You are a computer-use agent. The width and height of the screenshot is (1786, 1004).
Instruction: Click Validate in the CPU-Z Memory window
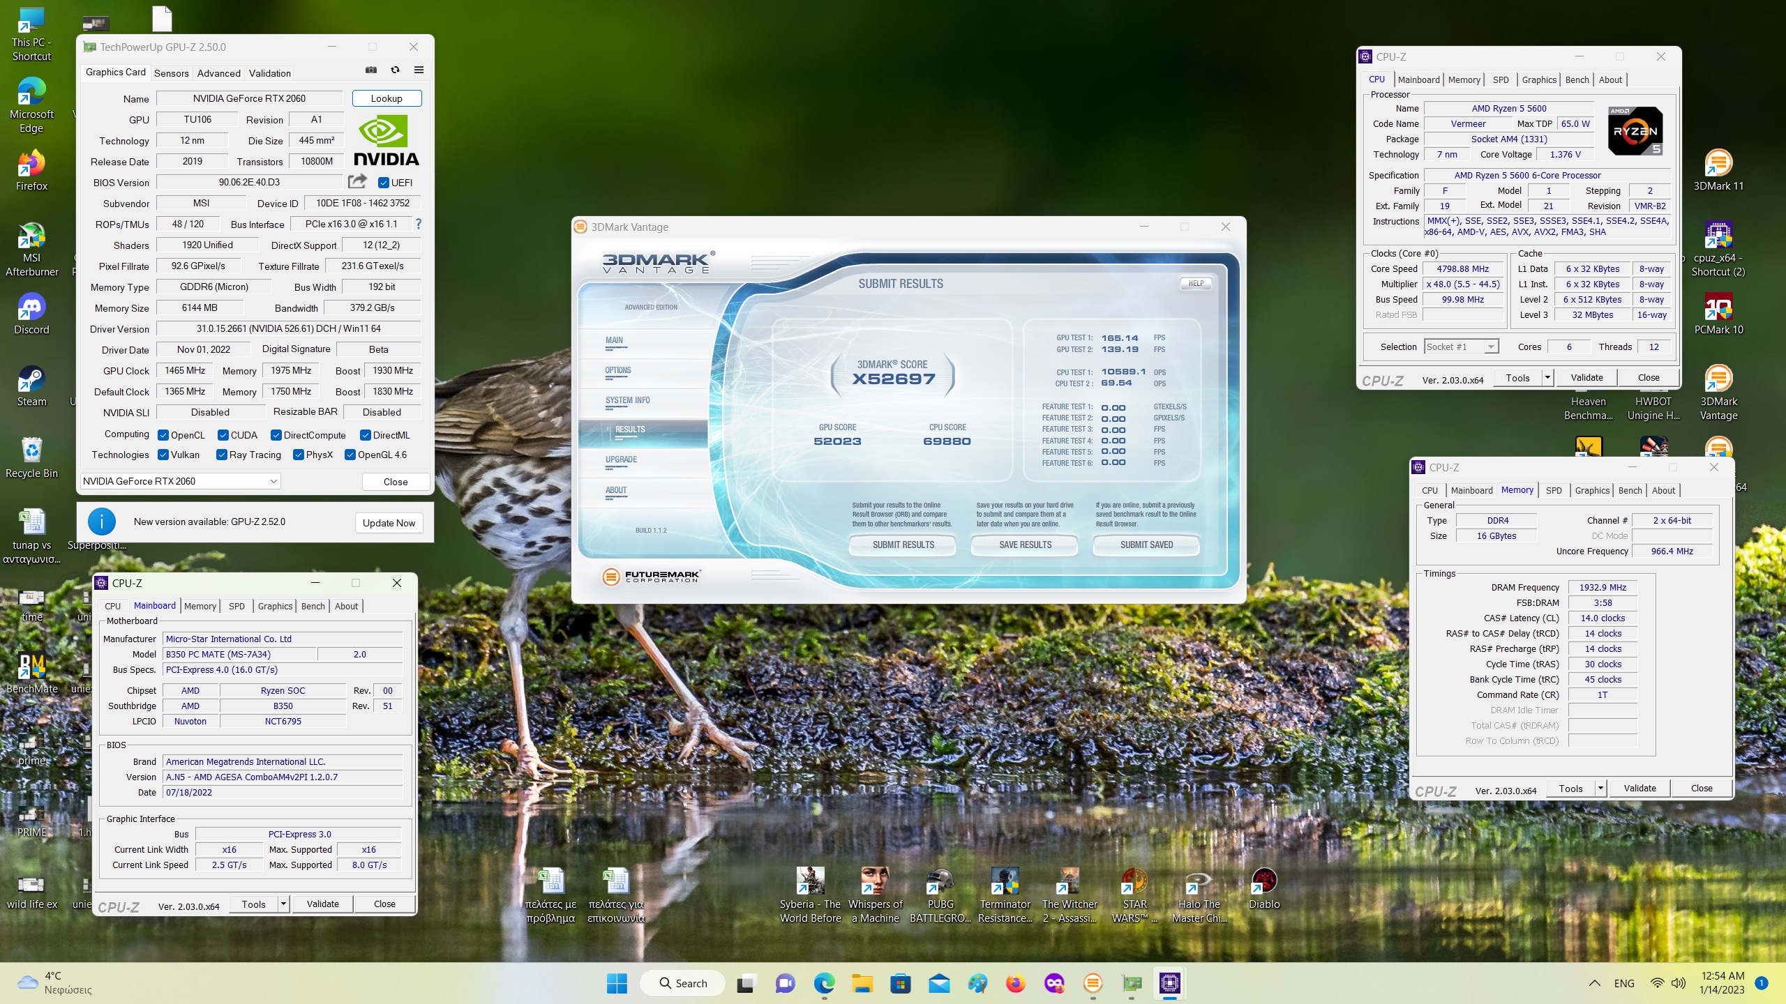pyautogui.click(x=1639, y=789)
